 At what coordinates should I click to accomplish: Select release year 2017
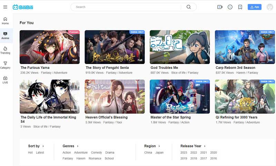coord(204,158)
